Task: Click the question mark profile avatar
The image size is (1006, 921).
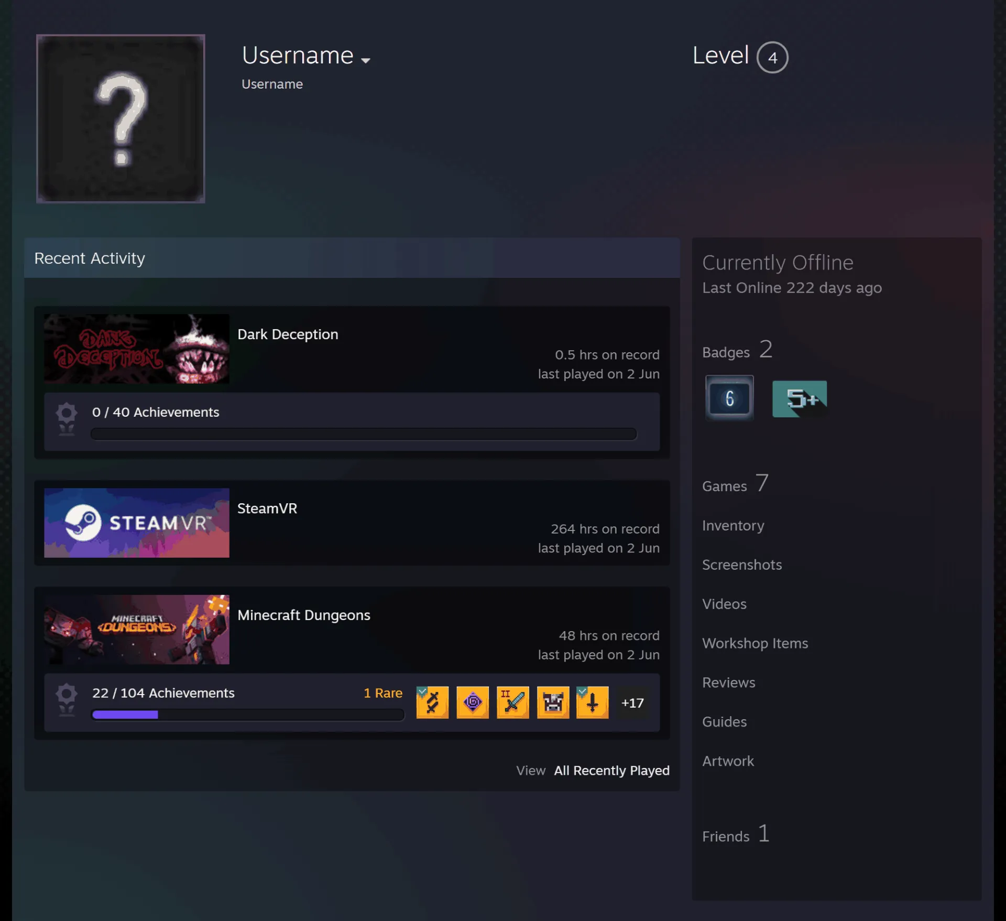Action: tap(121, 118)
